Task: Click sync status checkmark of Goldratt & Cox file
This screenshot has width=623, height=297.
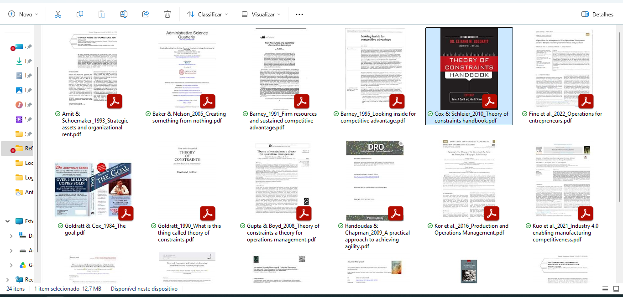Action: pos(60,226)
